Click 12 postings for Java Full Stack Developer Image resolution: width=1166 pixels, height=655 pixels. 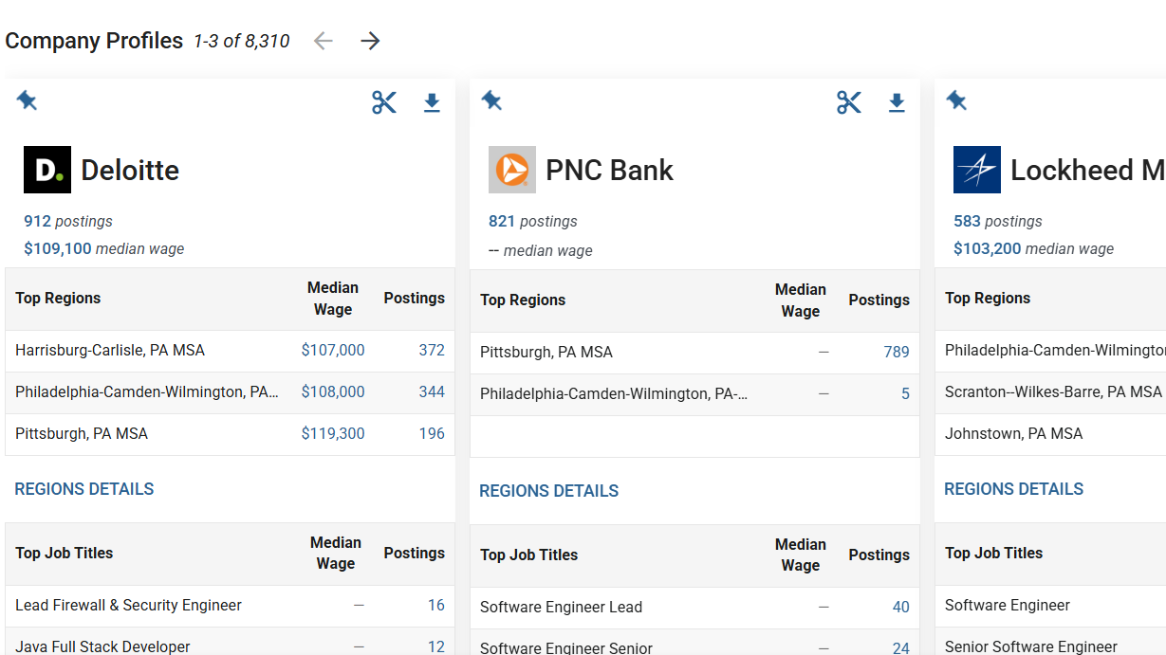pyautogui.click(x=436, y=646)
